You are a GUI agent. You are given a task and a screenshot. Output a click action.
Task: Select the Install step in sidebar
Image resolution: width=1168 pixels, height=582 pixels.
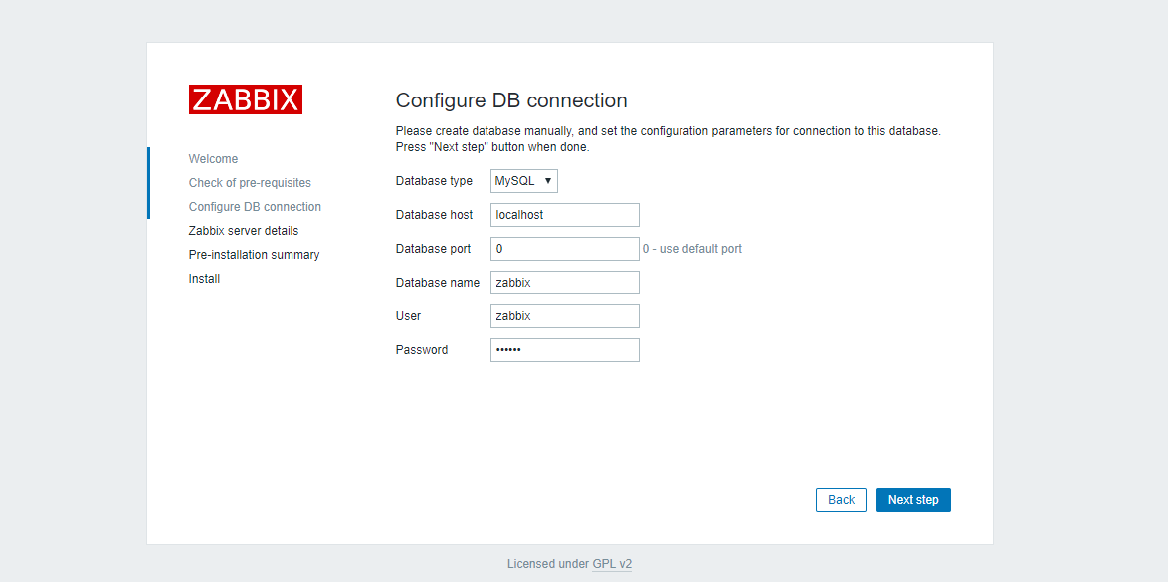pos(204,278)
